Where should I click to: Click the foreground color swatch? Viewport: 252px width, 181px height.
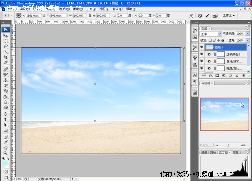coord(5,163)
